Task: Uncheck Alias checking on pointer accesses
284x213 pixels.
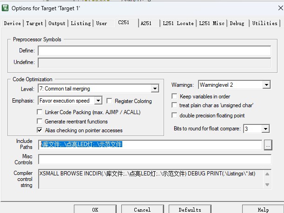Action: click(x=40, y=130)
